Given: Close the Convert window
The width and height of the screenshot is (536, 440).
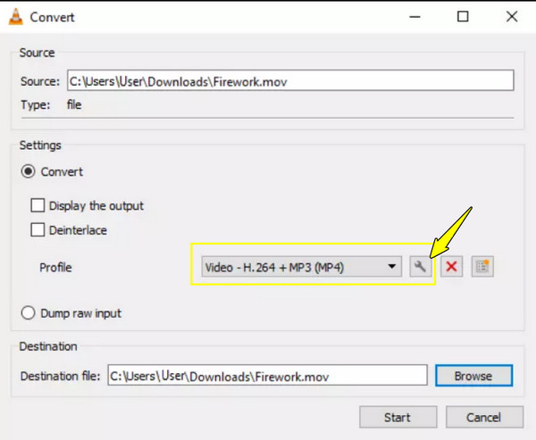Looking at the screenshot, I should pos(512,16).
